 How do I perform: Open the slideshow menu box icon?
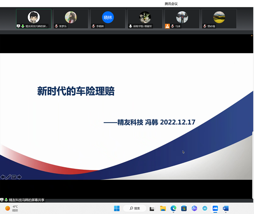tap(14, 177)
